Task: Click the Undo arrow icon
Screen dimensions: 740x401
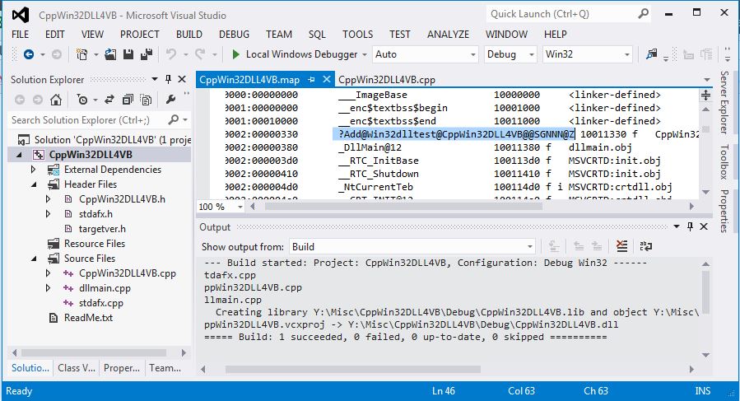Action: pyautogui.click(x=171, y=54)
